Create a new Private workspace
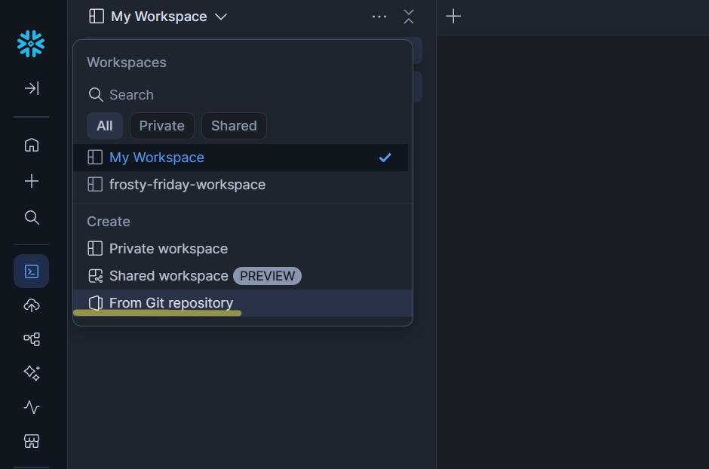 [x=167, y=248]
